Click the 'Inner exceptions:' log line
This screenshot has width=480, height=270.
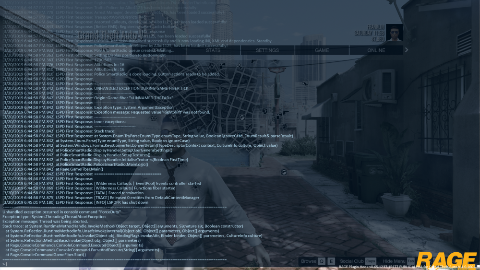[64, 122]
